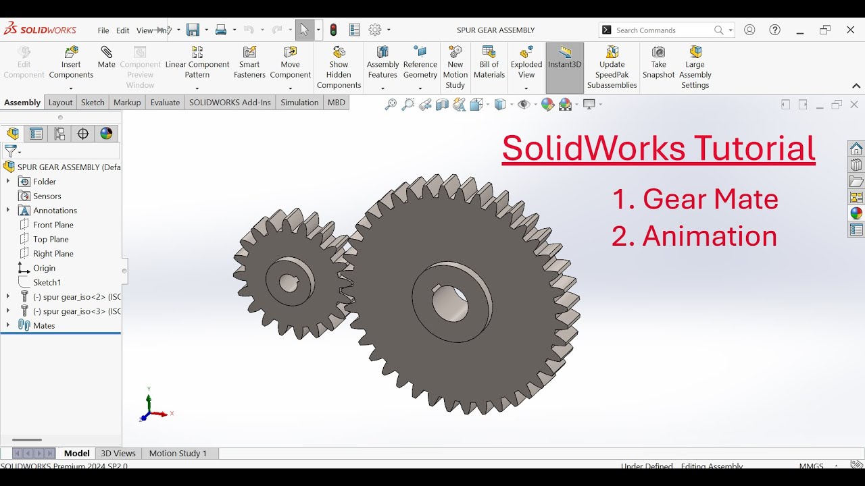Select Front Plane in feature tree

tap(53, 225)
